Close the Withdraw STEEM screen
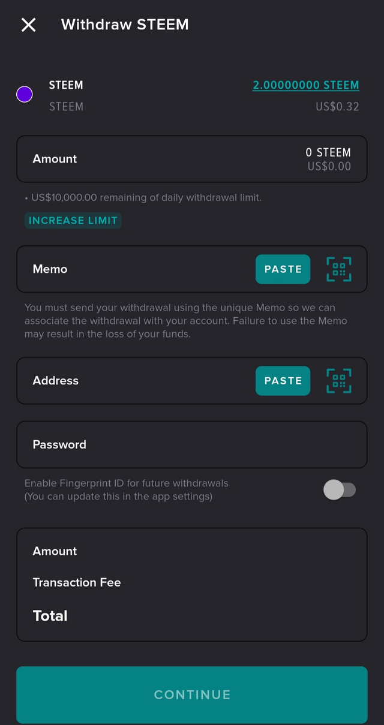The width and height of the screenshot is (384, 725). [x=28, y=25]
